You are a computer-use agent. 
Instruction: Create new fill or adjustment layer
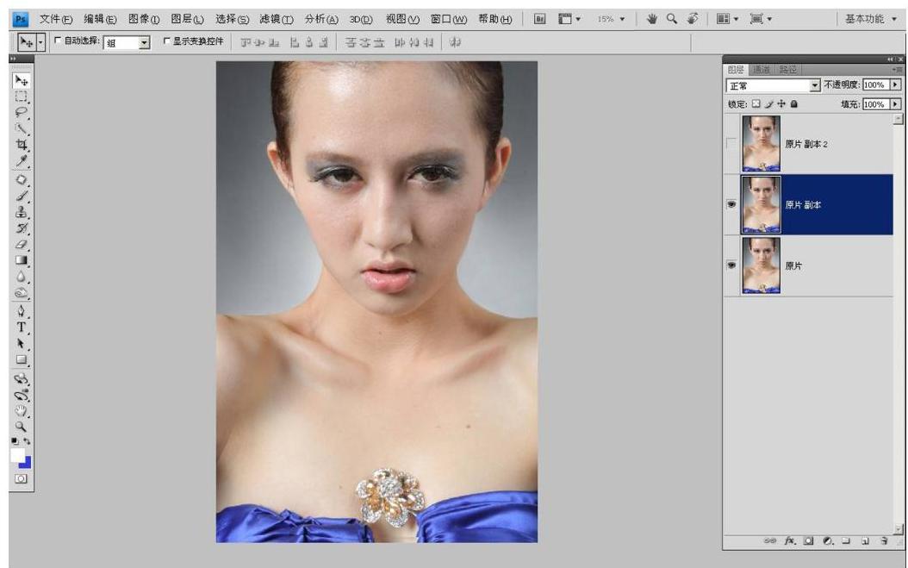tap(828, 540)
